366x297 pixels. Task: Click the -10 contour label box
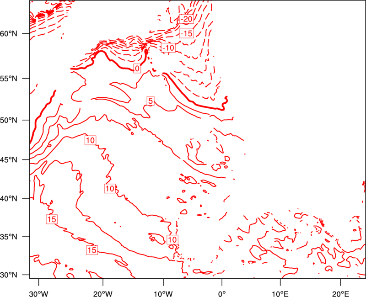[x=168, y=48]
